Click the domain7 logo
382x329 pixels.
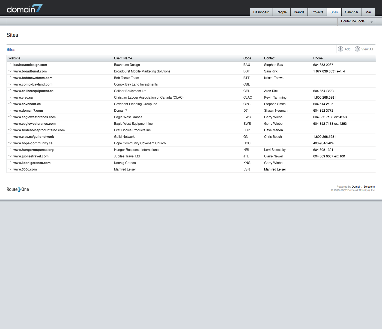pyautogui.click(x=25, y=9)
